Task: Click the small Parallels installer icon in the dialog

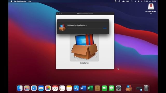Action: tap(62, 28)
